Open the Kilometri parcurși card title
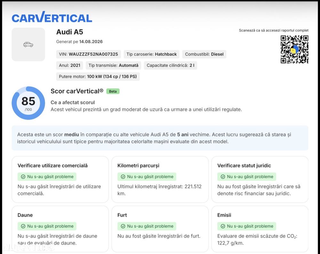Image resolution: width=320 pixels, height=254 pixels. click(x=138, y=166)
